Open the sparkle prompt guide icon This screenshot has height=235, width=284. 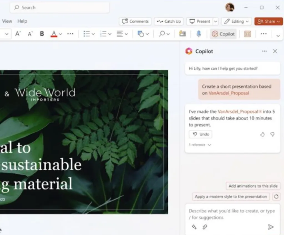(194, 227)
